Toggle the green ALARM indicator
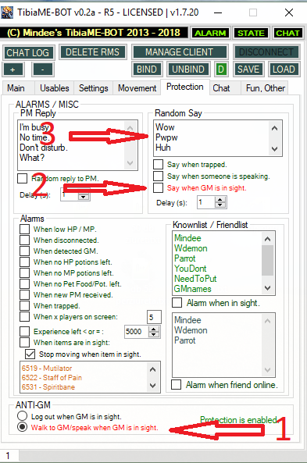The height and width of the screenshot is (463, 307). [x=210, y=33]
